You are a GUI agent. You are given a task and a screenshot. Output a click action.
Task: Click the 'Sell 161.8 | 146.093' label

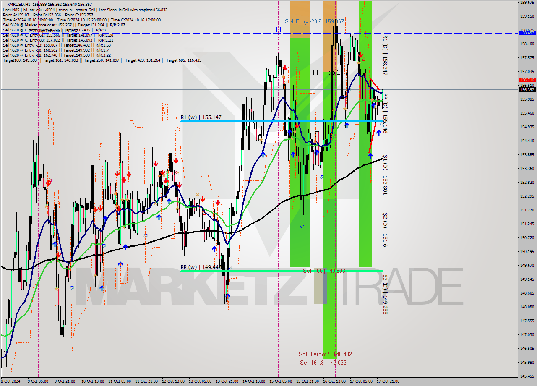coord(323,363)
